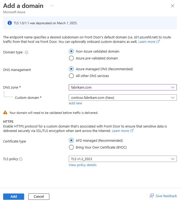Click the Add new link

tap(75, 103)
